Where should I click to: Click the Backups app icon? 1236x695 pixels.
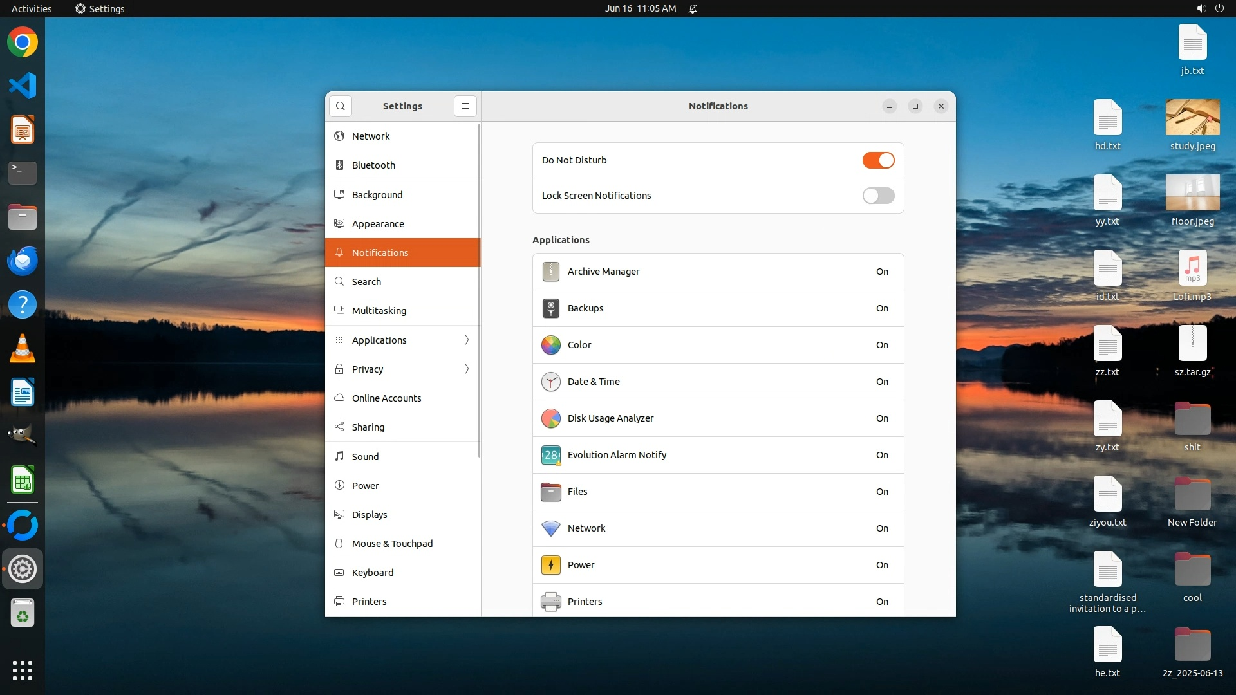click(550, 308)
